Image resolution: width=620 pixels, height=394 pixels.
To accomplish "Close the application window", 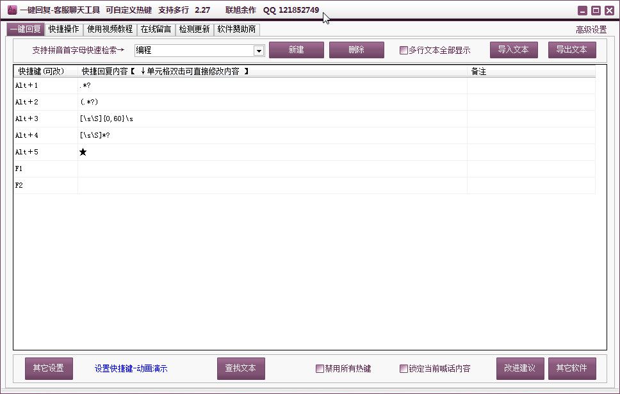I will pos(609,11).
